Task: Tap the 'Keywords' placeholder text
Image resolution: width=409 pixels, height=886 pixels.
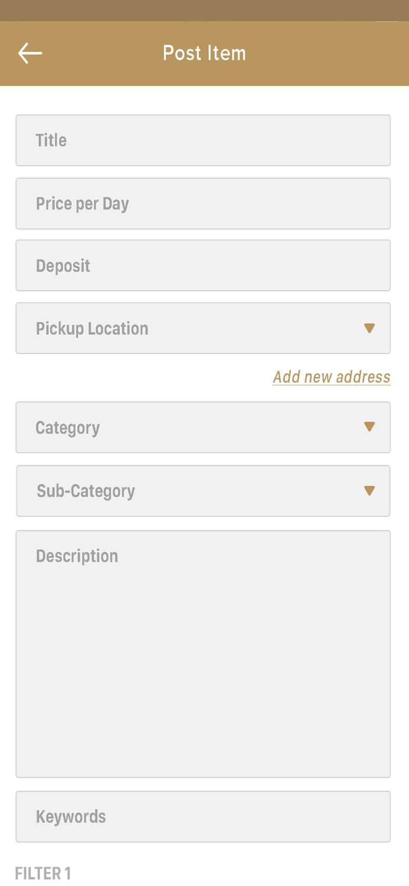Action: pos(71,816)
